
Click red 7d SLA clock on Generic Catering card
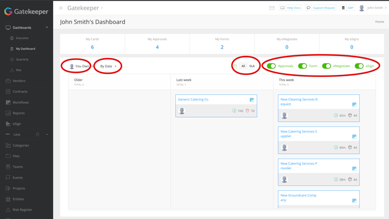pyautogui.click(x=247, y=111)
